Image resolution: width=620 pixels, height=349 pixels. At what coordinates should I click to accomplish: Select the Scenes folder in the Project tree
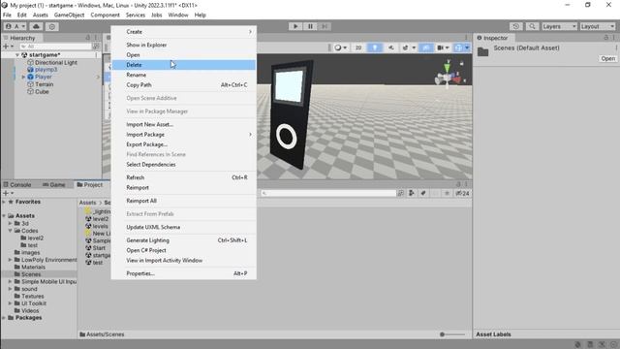click(31, 274)
